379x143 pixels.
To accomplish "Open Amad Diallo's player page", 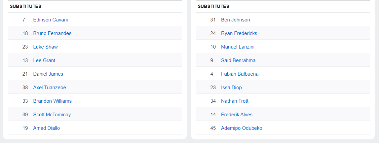I will tap(47, 128).
